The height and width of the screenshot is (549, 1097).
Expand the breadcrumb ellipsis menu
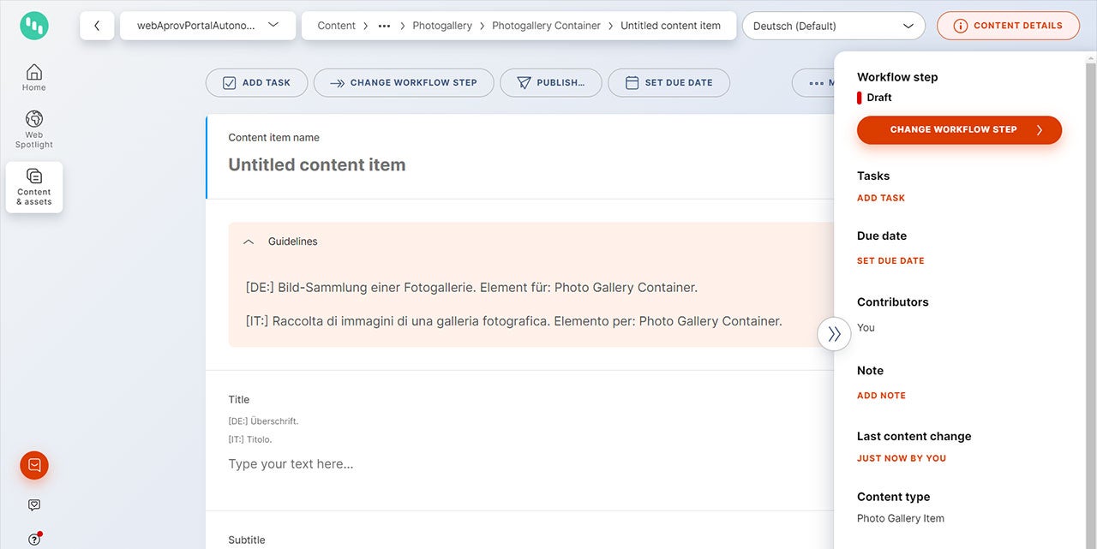[x=385, y=26]
